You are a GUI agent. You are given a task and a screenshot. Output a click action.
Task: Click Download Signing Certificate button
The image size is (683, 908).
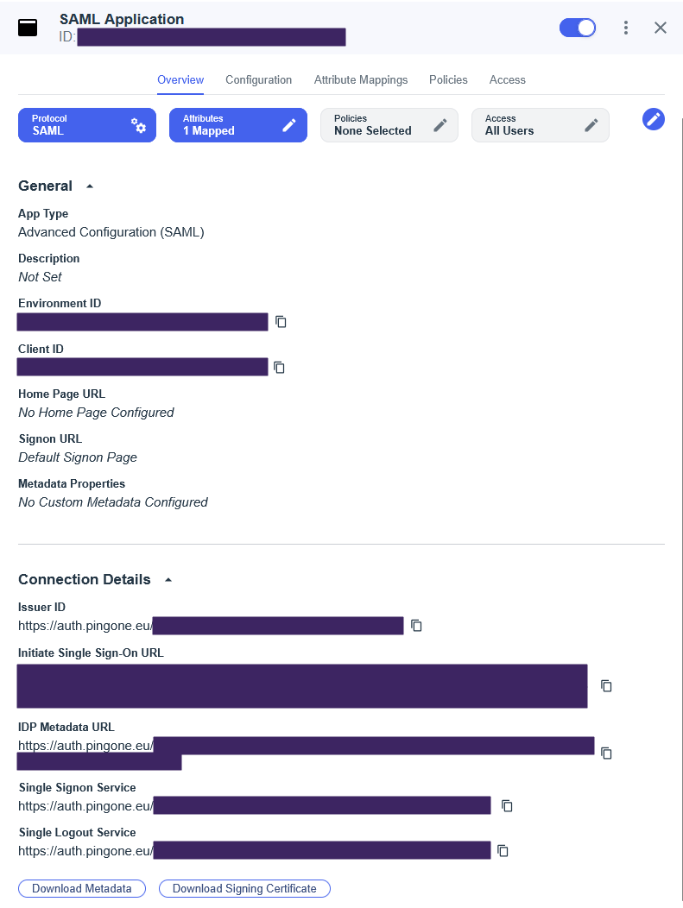(244, 888)
